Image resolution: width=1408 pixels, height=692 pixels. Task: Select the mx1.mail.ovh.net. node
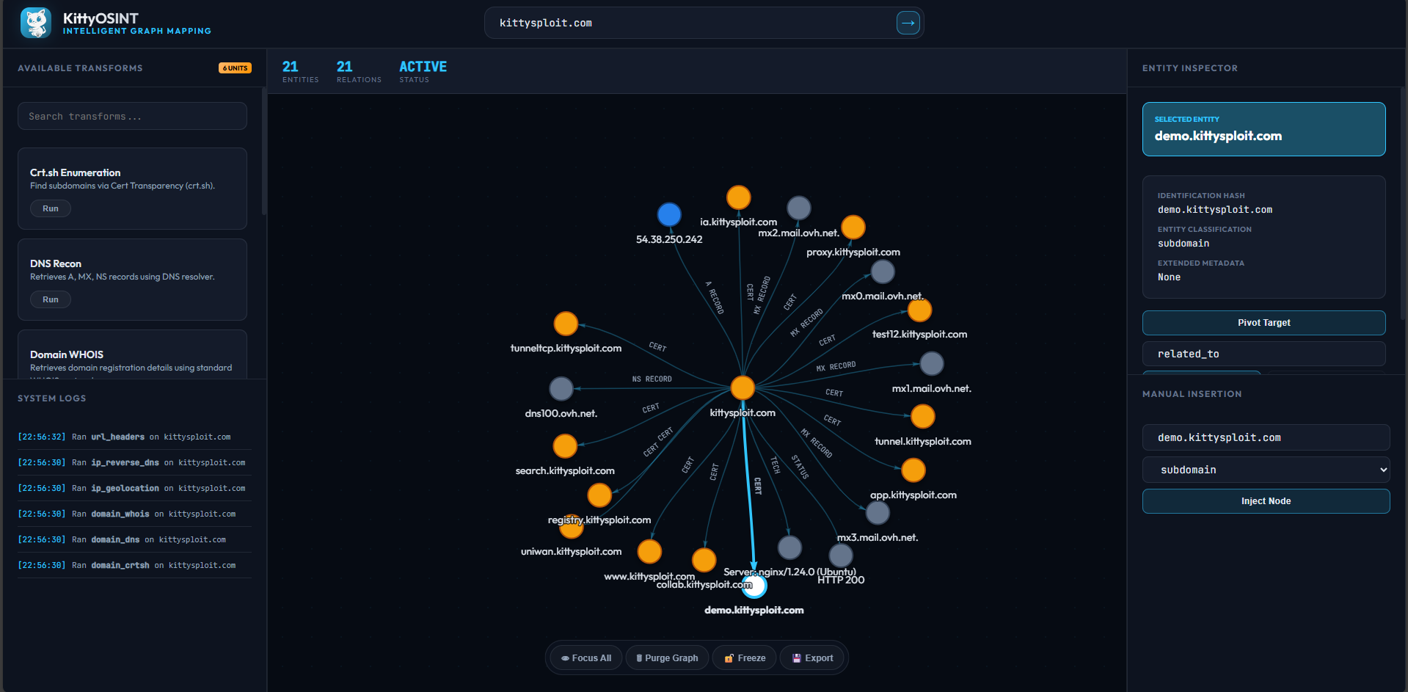tap(931, 363)
